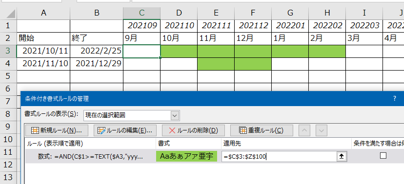
Task: Click the 適用先 column header in rule list
Action: point(286,144)
